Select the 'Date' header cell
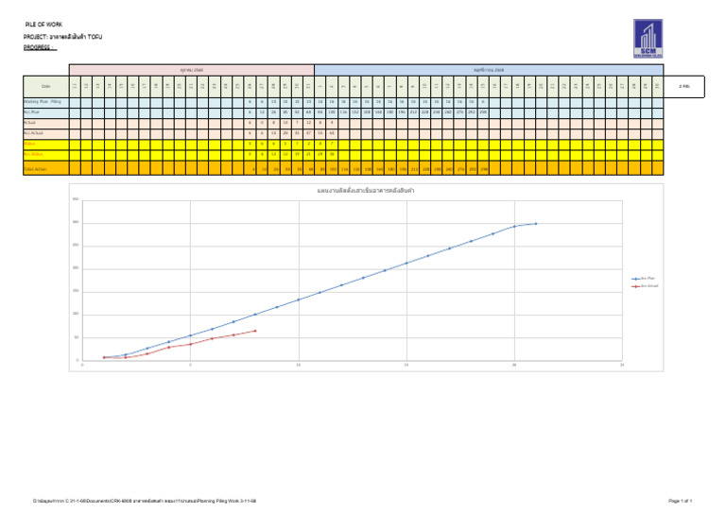This screenshot has height=513, width=726. [x=45, y=87]
